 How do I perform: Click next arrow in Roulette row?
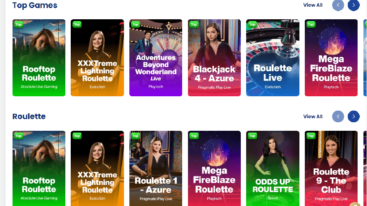pos(354,116)
